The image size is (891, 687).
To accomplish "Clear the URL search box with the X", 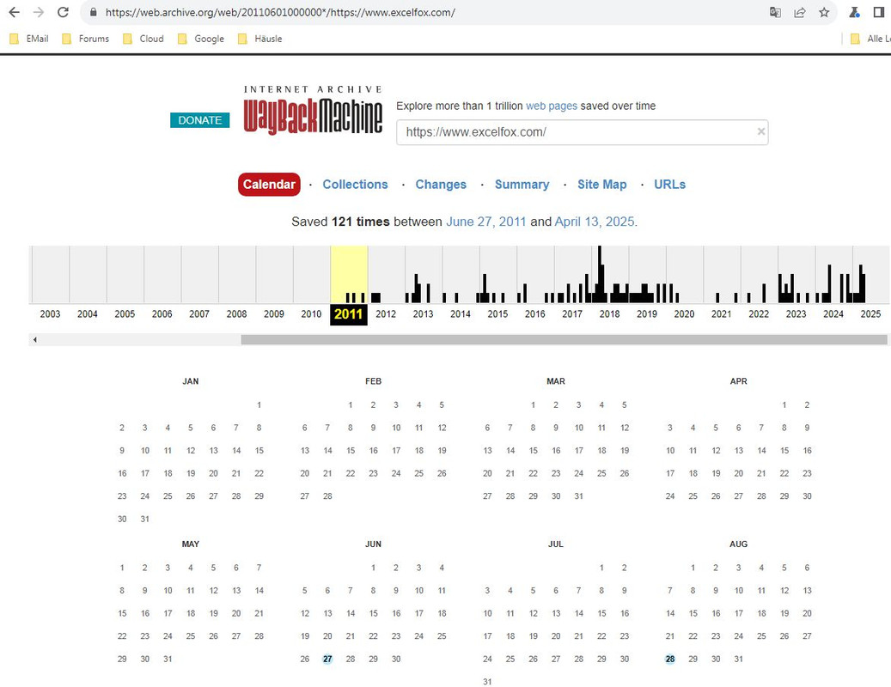I will (761, 131).
